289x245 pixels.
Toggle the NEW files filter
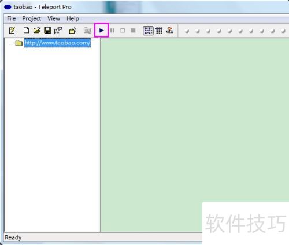(x=169, y=31)
